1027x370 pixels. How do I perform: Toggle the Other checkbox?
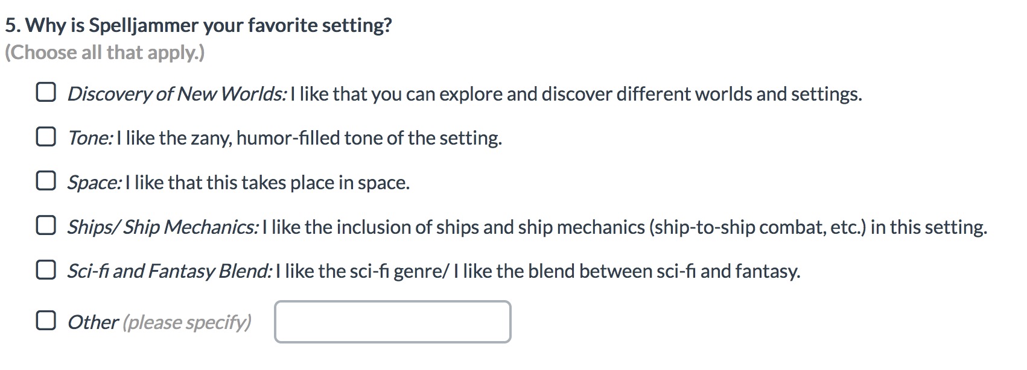[x=46, y=321]
